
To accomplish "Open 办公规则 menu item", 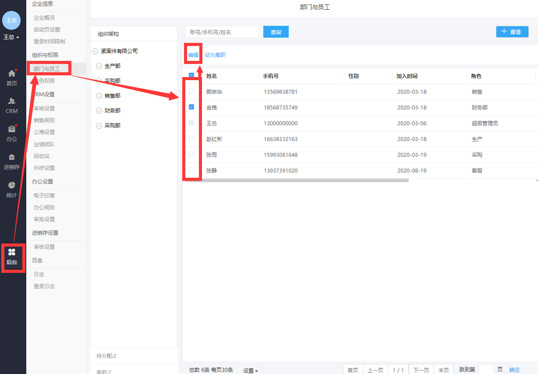I will 44,208.
